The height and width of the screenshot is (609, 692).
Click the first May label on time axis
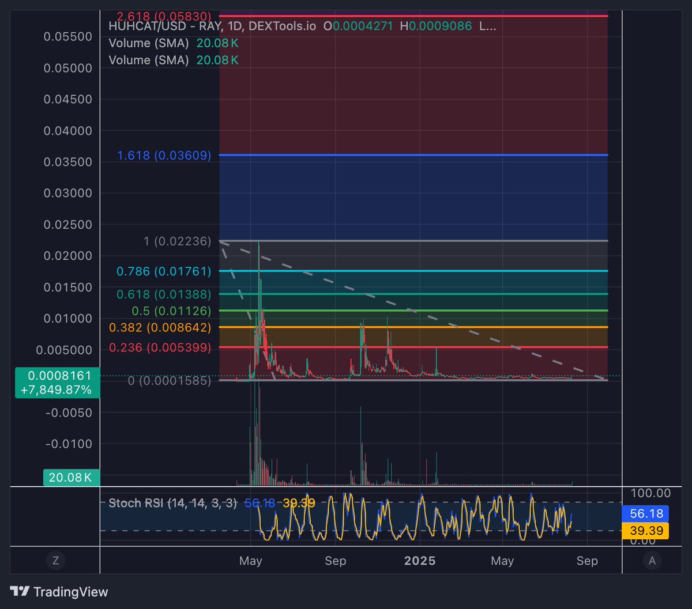(251, 561)
